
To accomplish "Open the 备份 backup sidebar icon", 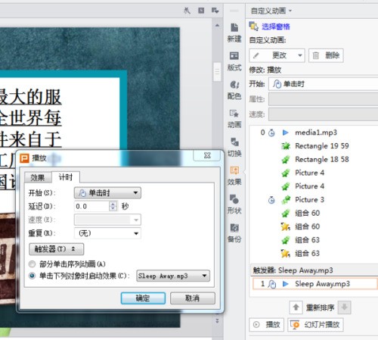I will tap(234, 233).
